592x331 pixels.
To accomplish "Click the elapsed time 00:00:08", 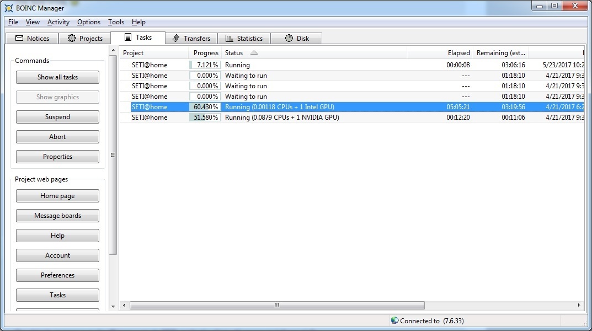I will [458, 65].
